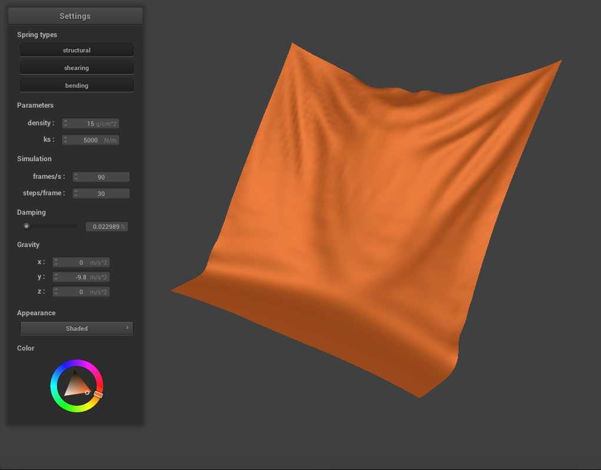Click the orange hue marker on color ring
The width and height of the screenshot is (601, 470).
pyautogui.click(x=98, y=395)
